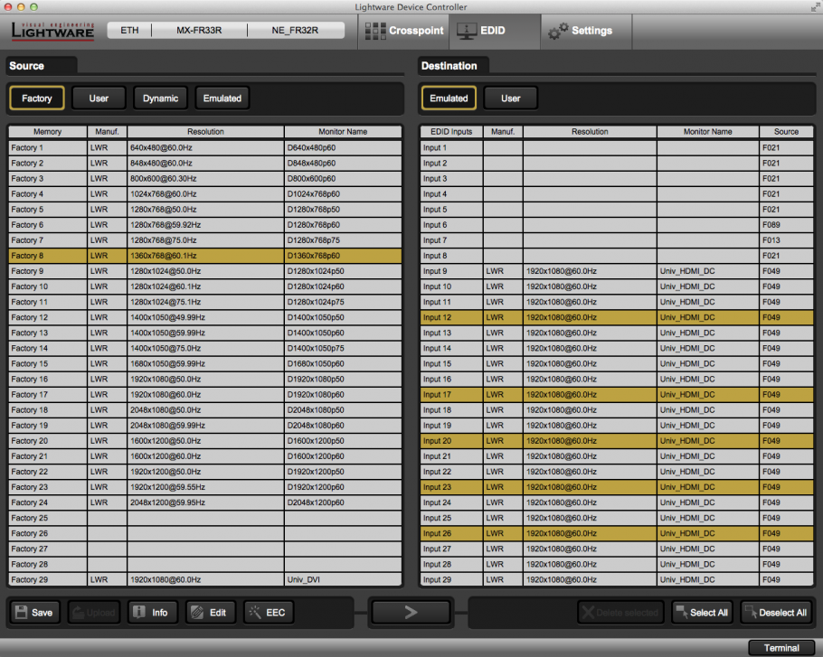Open the Terminal button

tap(780, 647)
